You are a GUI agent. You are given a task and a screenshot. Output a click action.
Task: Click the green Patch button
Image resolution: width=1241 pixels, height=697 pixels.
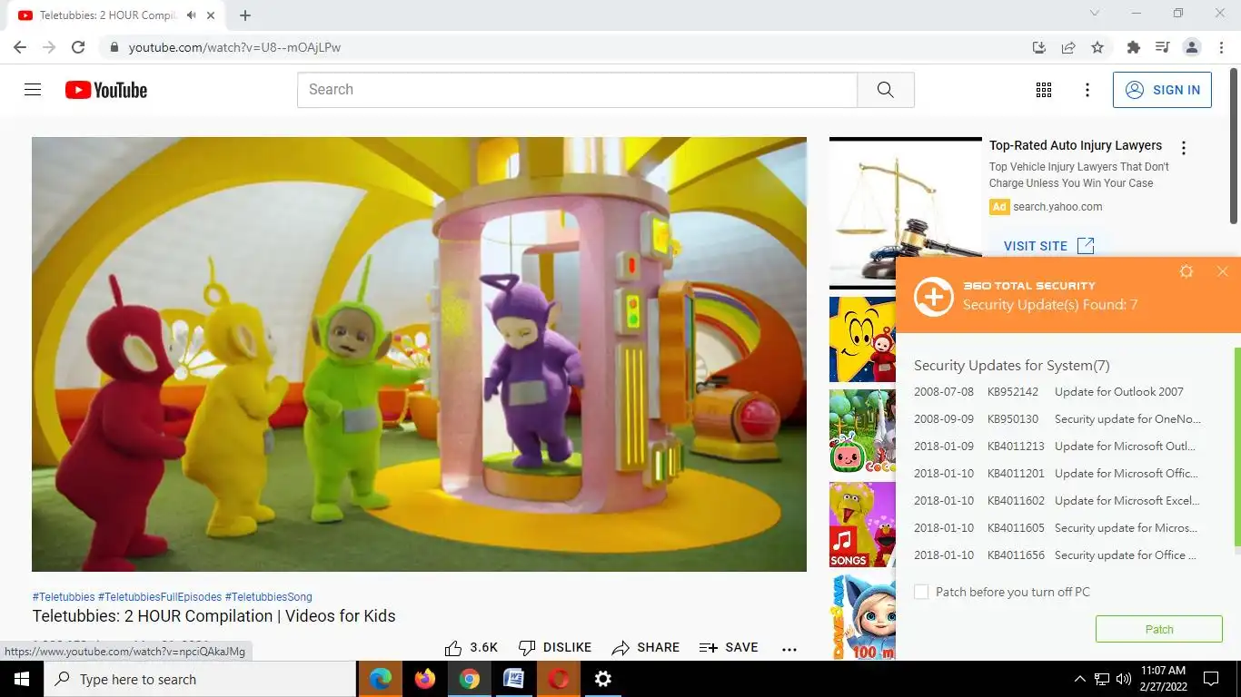(x=1159, y=629)
